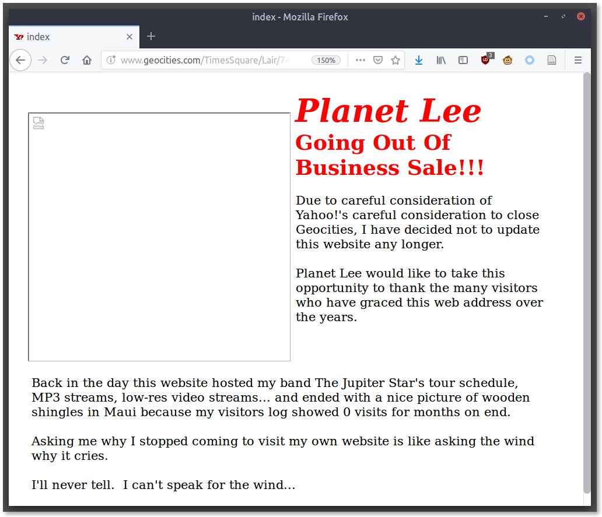This screenshot has width=602, height=517.
Task: Save page to Pocket
Action: point(378,60)
